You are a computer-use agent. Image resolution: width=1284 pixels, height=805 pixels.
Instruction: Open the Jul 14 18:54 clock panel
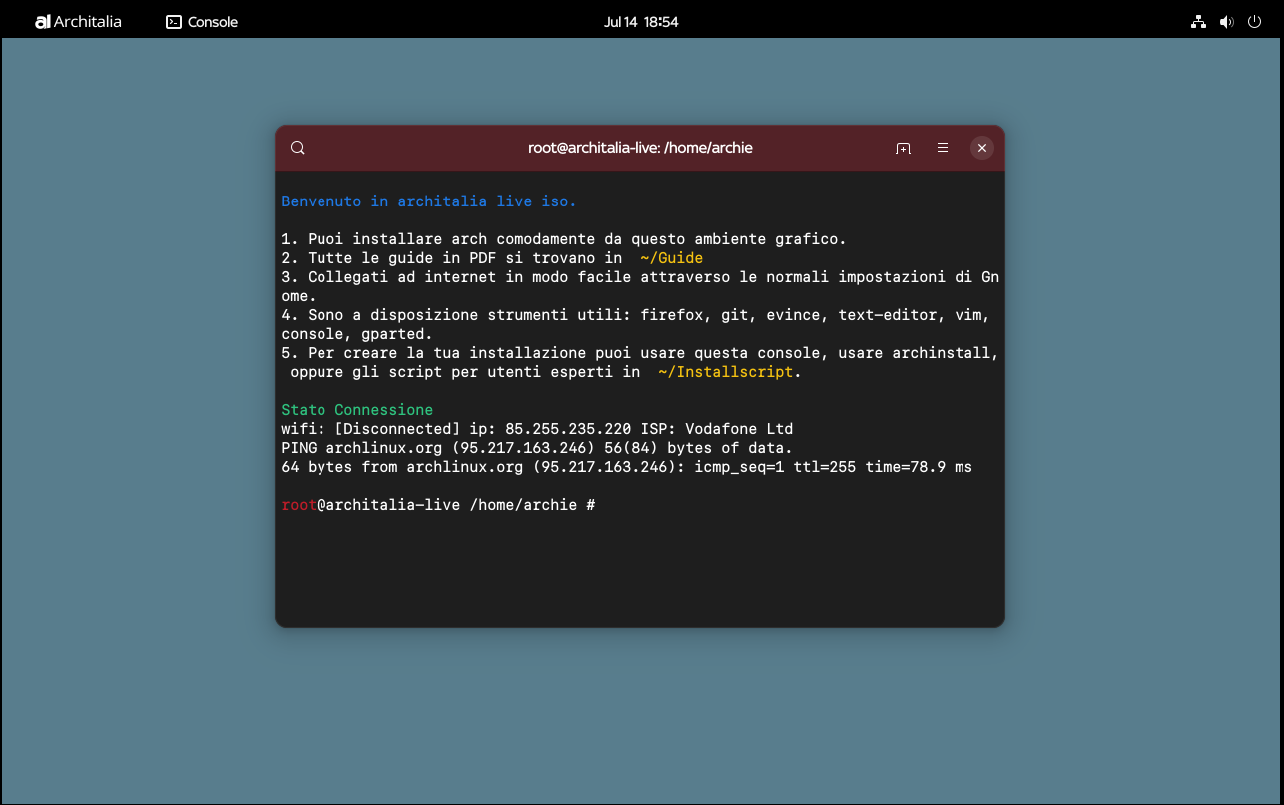(x=641, y=21)
